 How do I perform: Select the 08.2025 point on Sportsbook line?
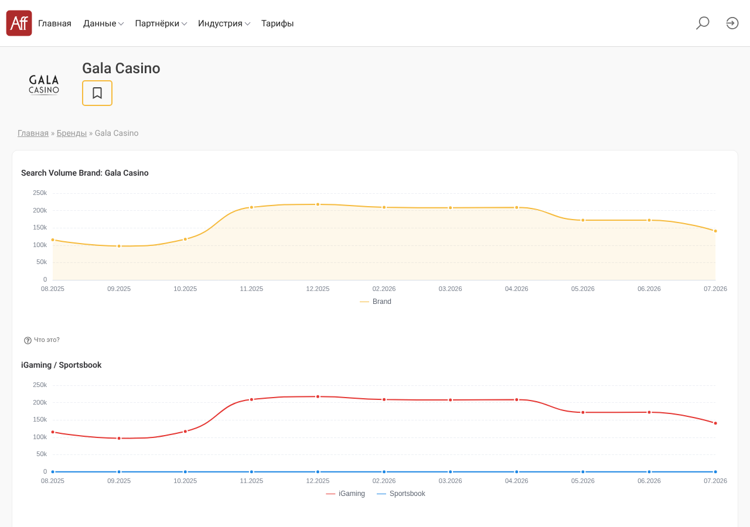pyautogui.click(x=53, y=471)
